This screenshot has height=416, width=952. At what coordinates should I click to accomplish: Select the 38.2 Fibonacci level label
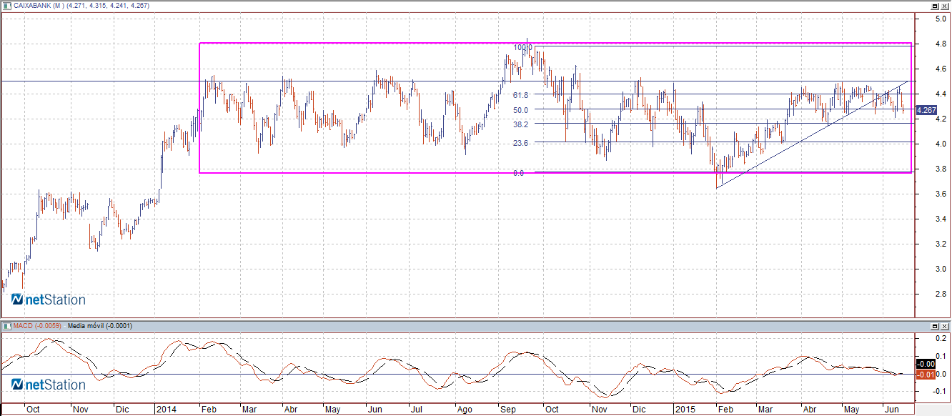[x=520, y=124]
